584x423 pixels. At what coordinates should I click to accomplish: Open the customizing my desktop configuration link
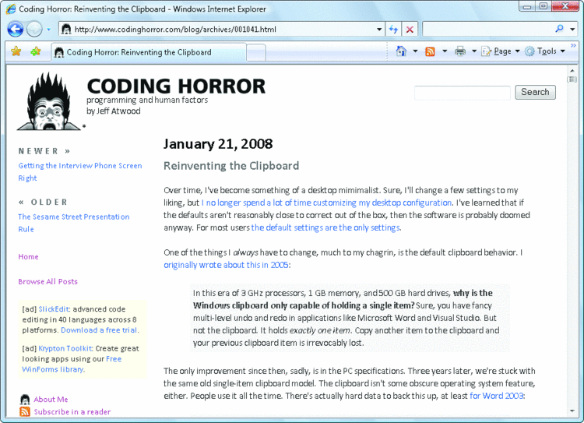[326, 203]
